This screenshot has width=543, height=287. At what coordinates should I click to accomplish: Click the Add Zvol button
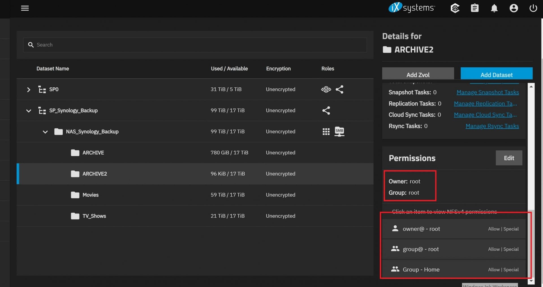[x=418, y=74]
